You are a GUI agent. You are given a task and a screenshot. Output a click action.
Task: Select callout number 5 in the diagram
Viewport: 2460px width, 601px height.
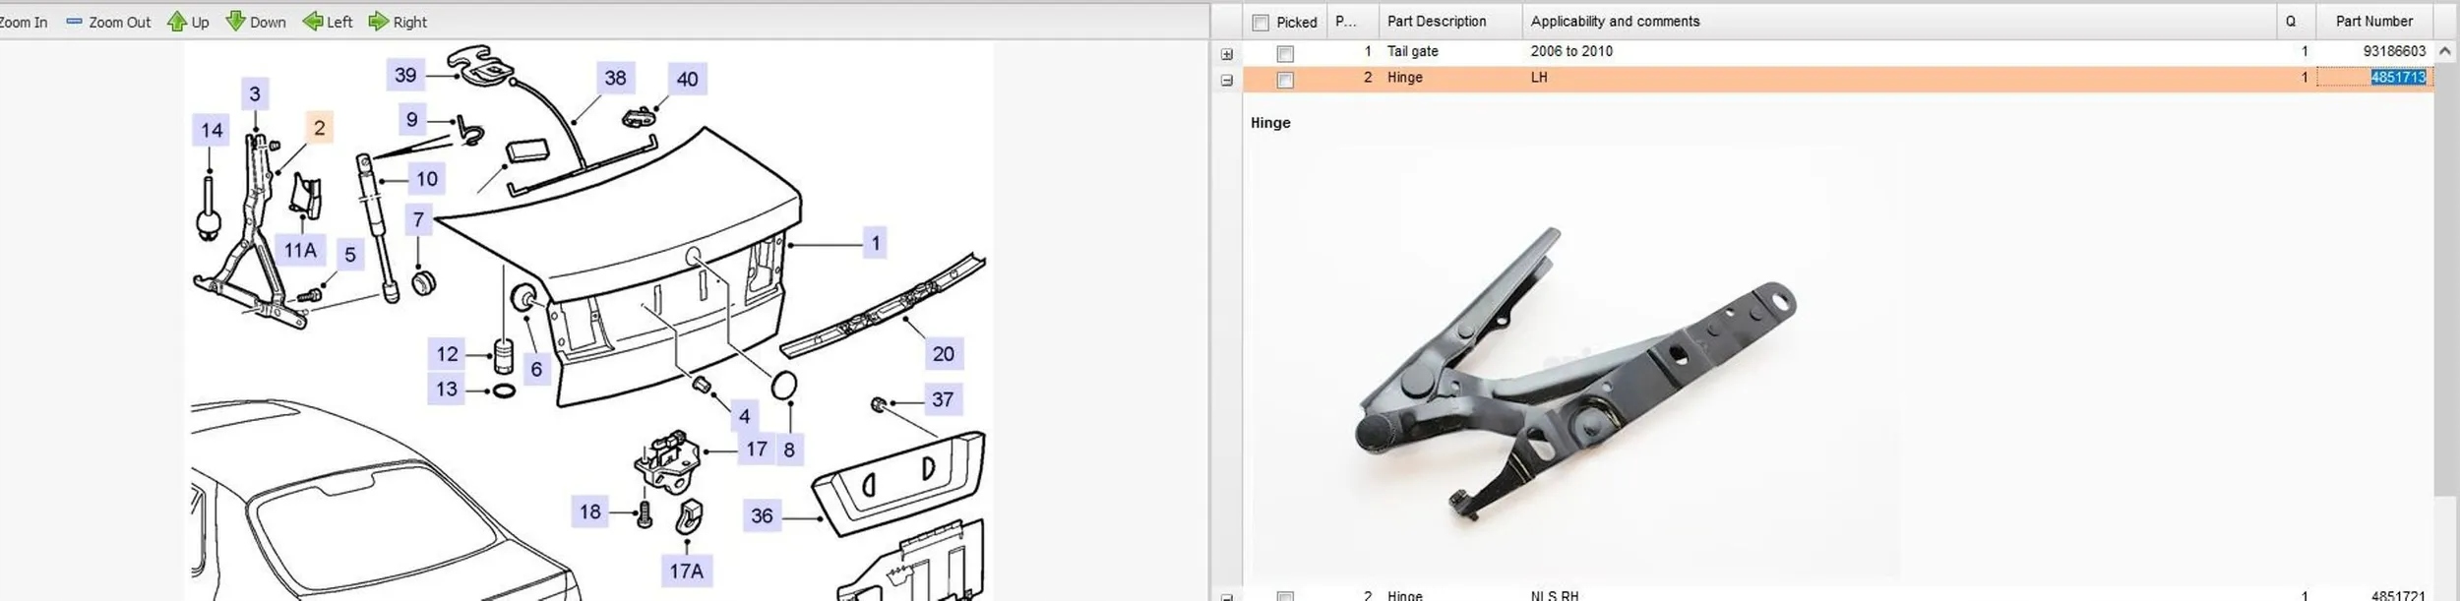coord(349,255)
